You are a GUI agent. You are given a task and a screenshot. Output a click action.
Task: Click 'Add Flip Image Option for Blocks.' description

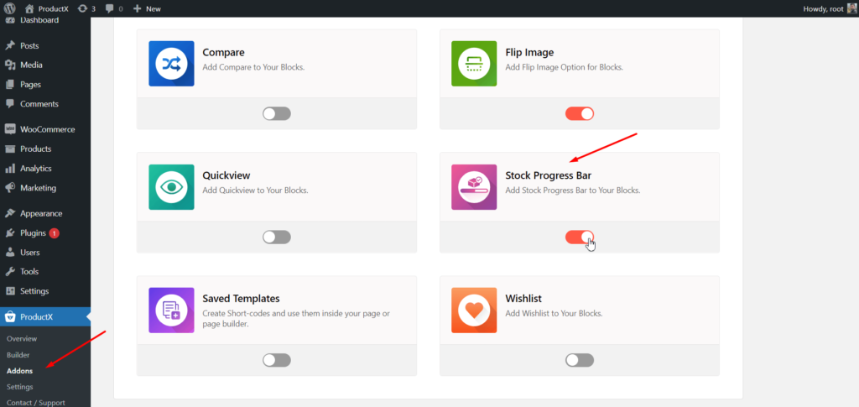click(x=565, y=67)
